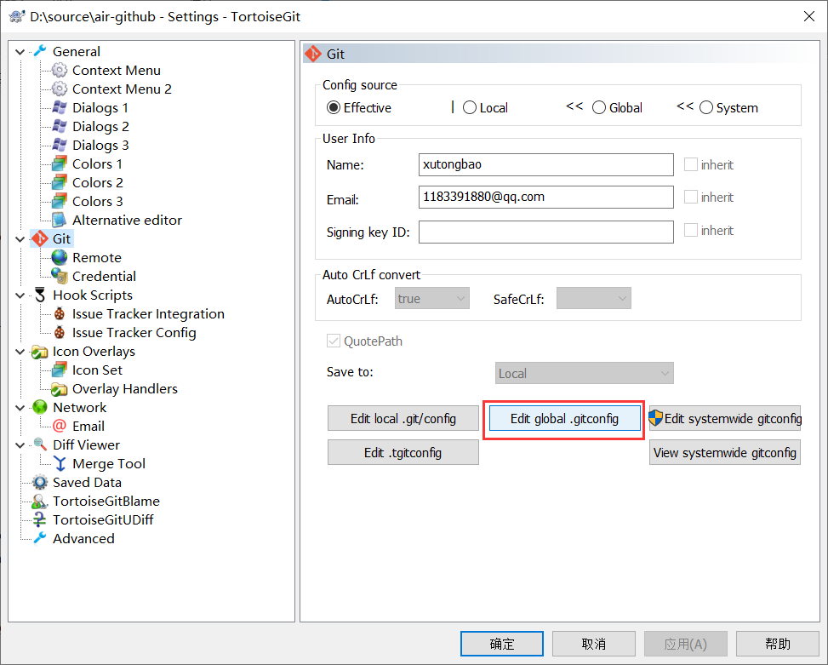Click the Context Menu gear icon
Screen dimensions: 828x665
click(60, 71)
